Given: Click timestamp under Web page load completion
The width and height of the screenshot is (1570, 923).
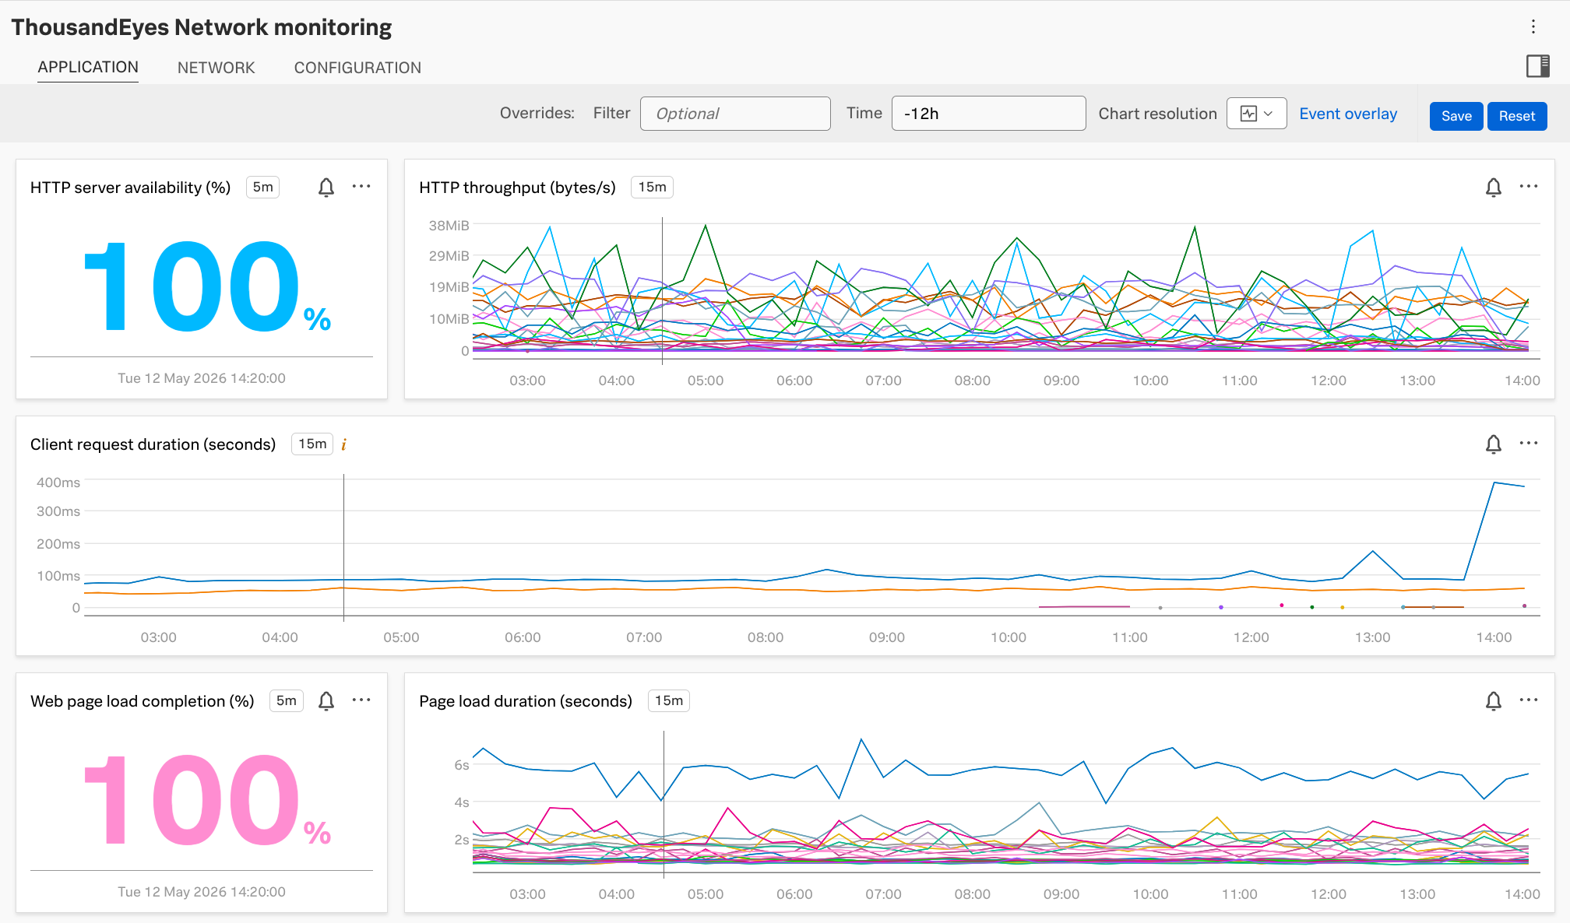Looking at the screenshot, I should [202, 892].
